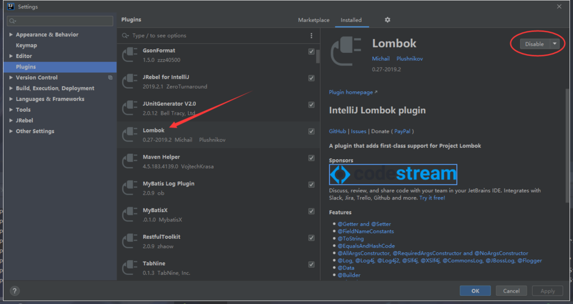The width and height of the screenshot is (573, 304).
Task: Click the Try it free link
Action: pos(432,198)
